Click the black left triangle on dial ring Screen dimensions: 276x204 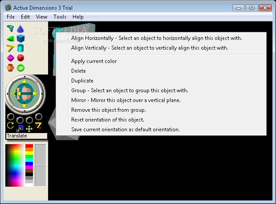(x=8, y=94)
